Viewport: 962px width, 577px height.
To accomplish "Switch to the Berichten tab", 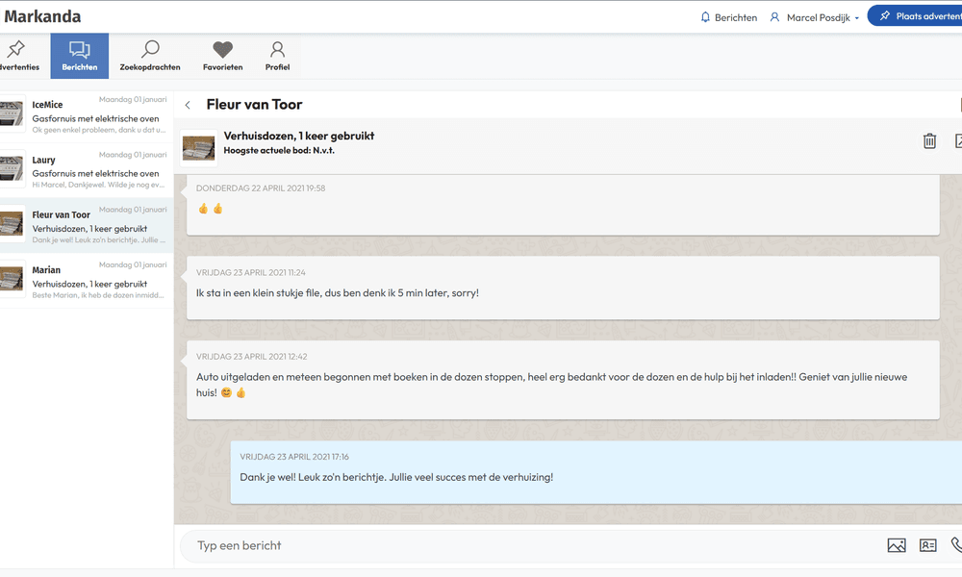I will pos(80,56).
